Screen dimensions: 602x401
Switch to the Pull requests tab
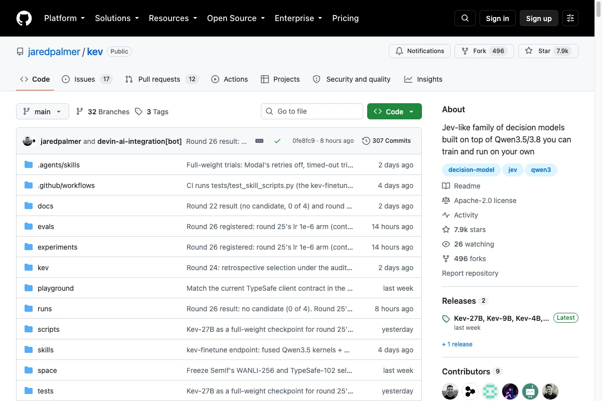click(x=162, y=79)
